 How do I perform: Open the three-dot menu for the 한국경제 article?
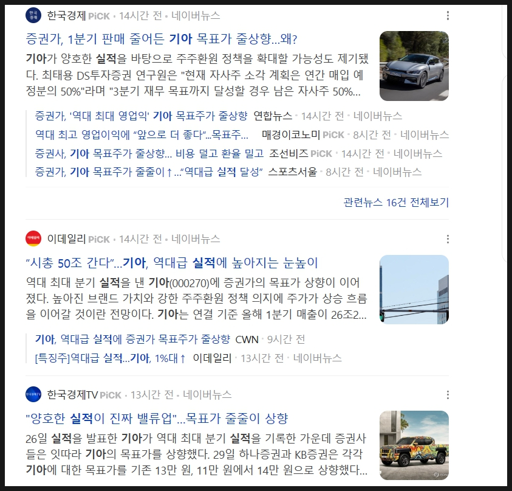point(448,15)
